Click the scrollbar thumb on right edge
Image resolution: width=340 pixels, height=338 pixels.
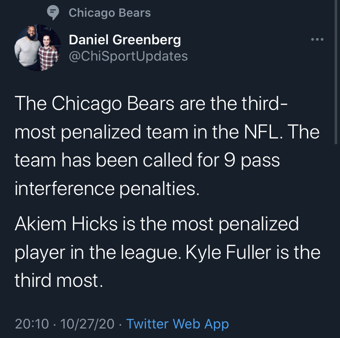click(x=336, y=71)
